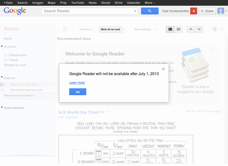Click the Trends bar chart icon
Viewport: 228px width, 166px height.
pos(6,60)
